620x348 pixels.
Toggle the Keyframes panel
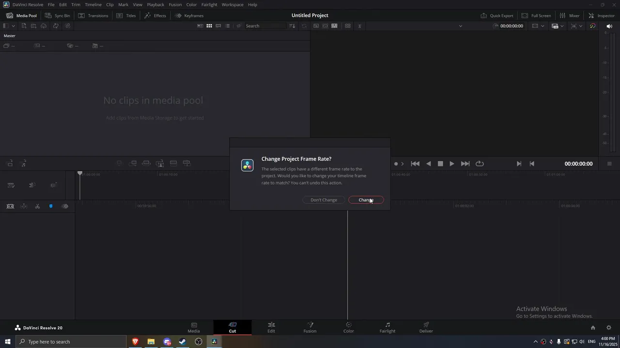[x=189, y=15]
